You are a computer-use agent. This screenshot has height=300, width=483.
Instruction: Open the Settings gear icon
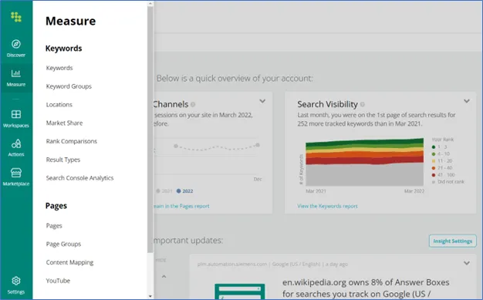[16, 281]
